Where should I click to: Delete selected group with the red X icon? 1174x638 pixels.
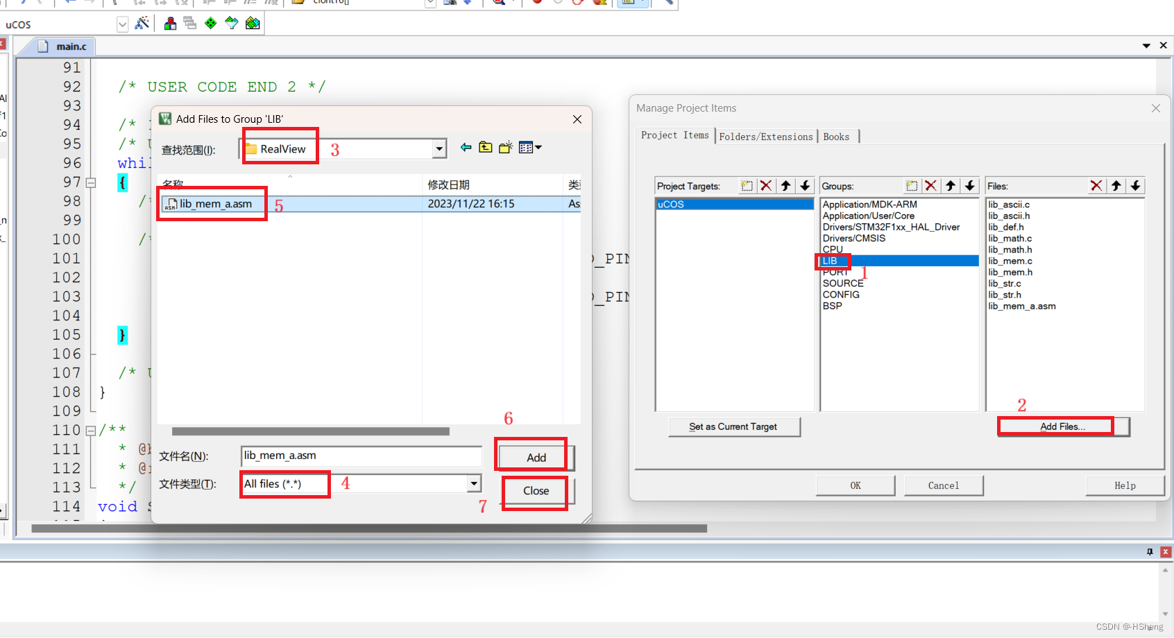point(930,185)
